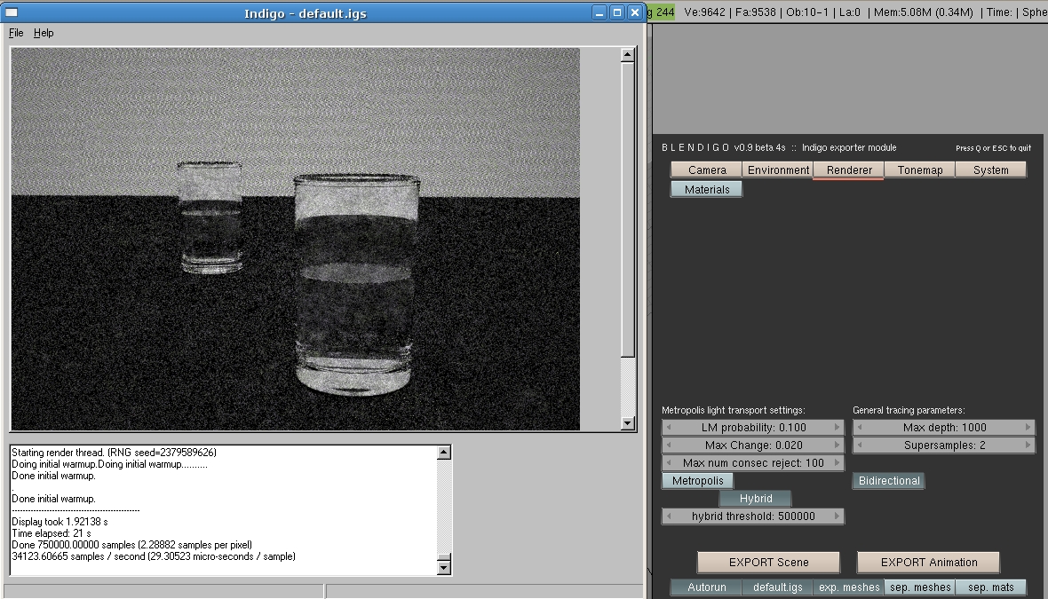Click the EXPORT Scene button

point(768,563)
